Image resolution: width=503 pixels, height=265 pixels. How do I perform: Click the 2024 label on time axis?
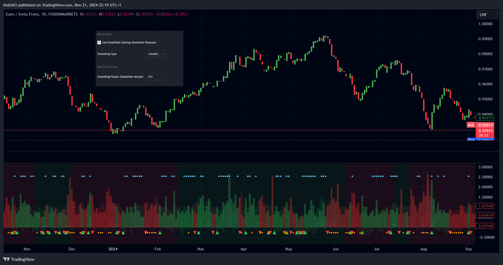(113, 249)
